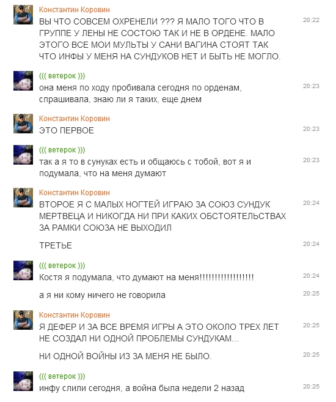Open Константин Коровин's avatar beside "ВЫ ЧТО СОВСЕМ ОХРЕНЕЛИ"
336x402 pixels.
23,15
